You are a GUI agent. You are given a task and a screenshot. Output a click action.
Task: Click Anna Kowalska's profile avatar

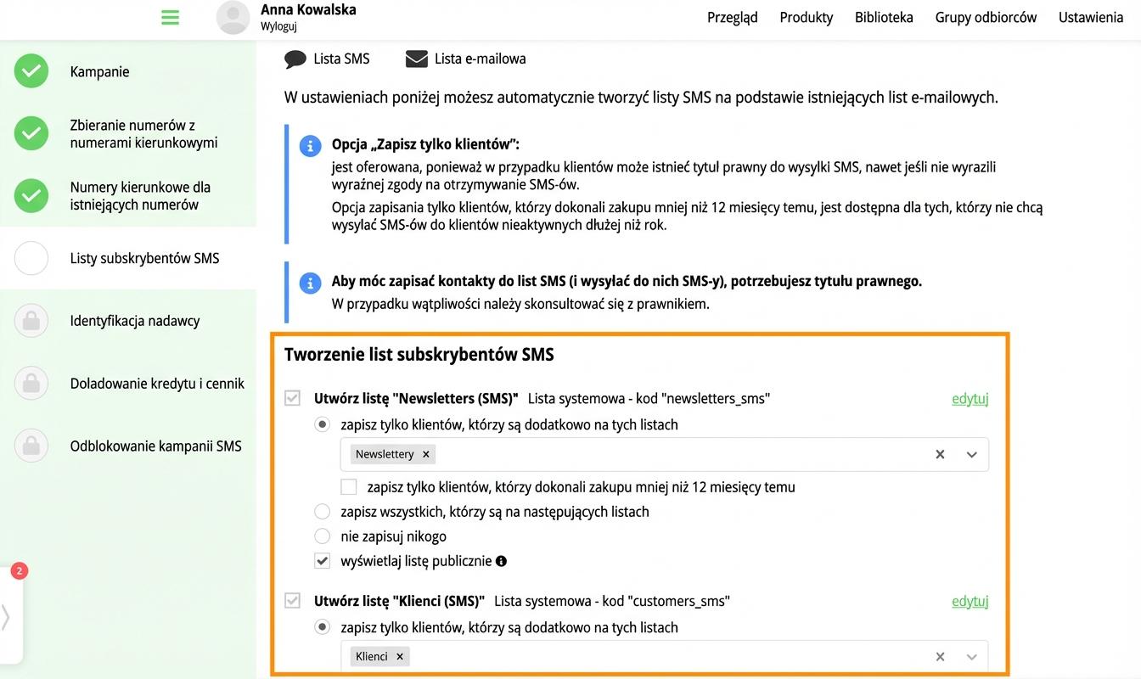coord(233,17)
